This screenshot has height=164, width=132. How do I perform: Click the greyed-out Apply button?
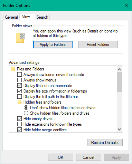(x=116, y=157)
